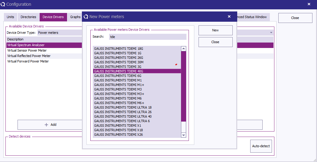Switch to the Units tab
Viewport: 317px width, 162px height.
pyautogui.click(x=11, y=17)
